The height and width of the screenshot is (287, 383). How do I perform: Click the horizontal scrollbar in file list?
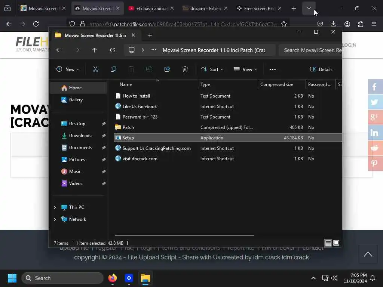tap(184, 236)
